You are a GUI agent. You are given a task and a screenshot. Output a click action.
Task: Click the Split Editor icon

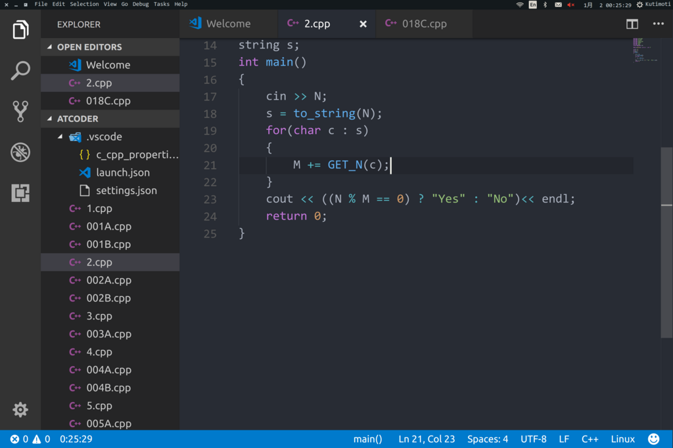[x=632, y=24]
